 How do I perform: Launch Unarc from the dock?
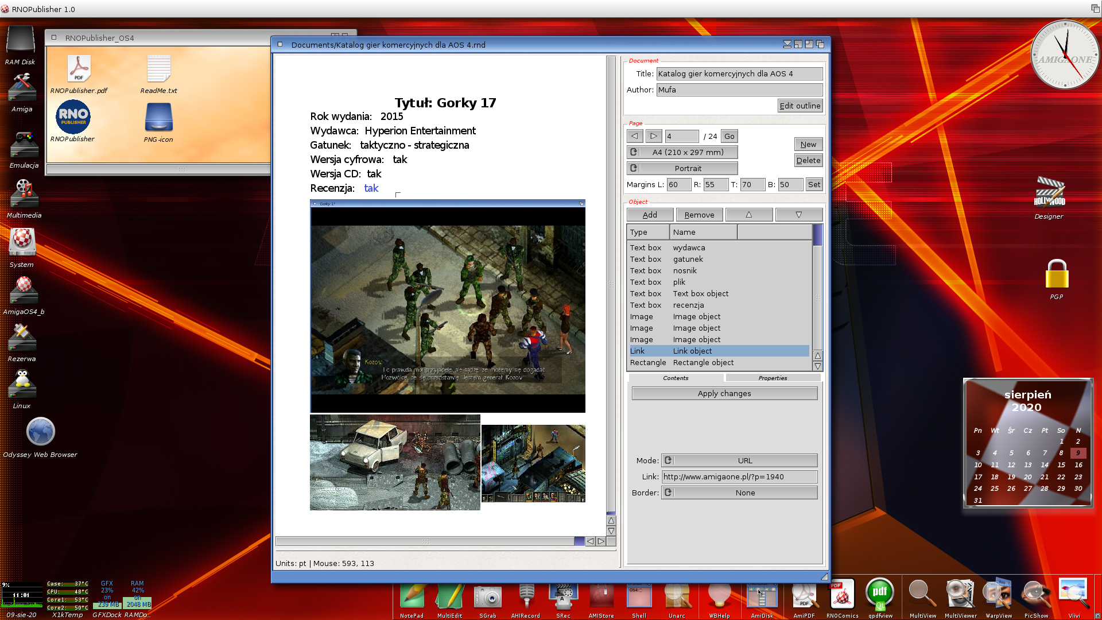point(677,596)
